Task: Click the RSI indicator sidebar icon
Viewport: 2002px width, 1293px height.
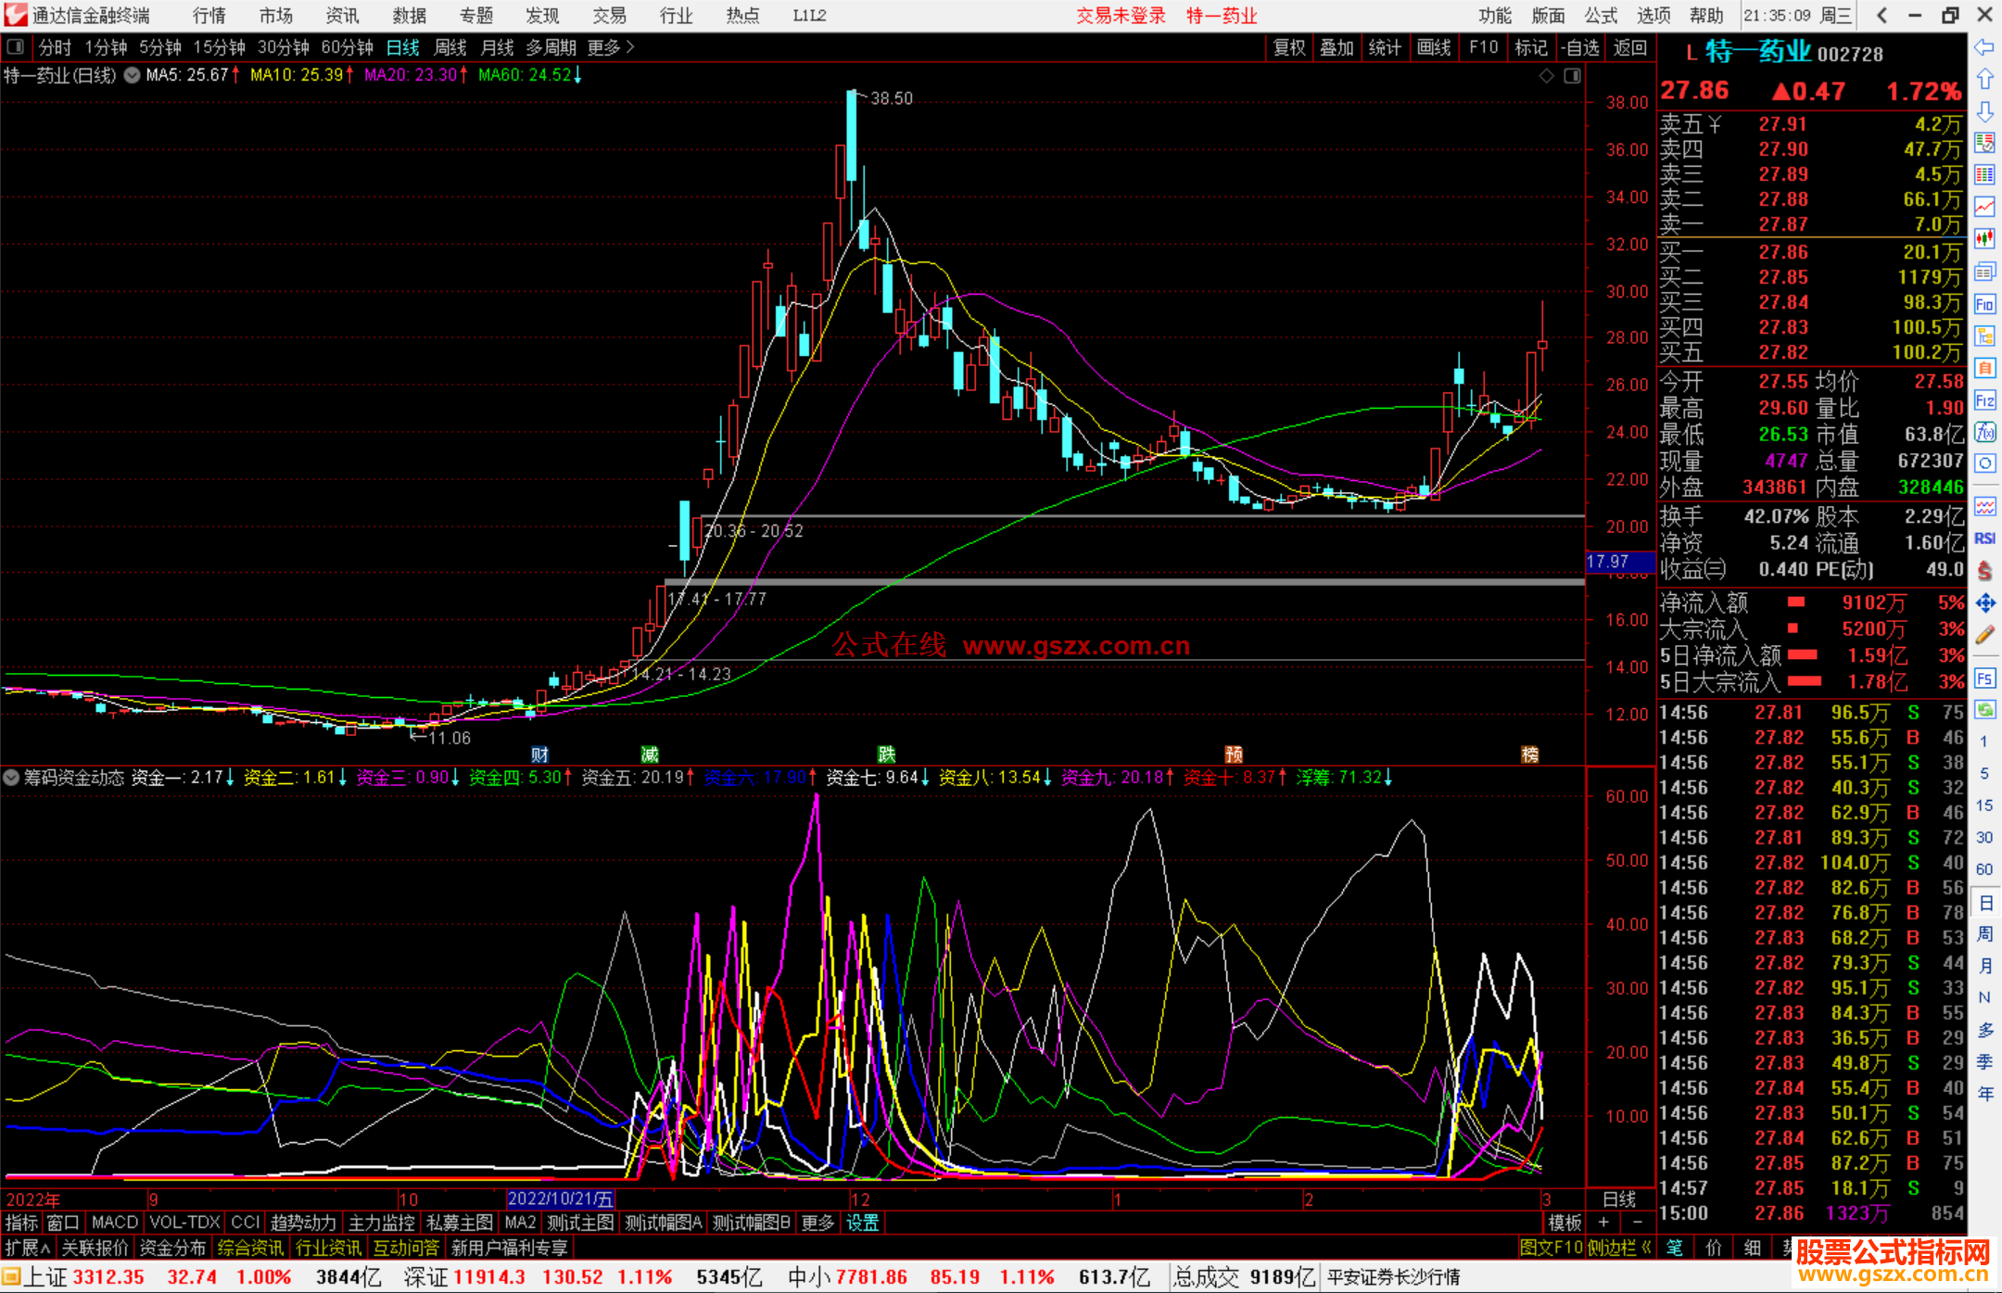Action: 1984,539
